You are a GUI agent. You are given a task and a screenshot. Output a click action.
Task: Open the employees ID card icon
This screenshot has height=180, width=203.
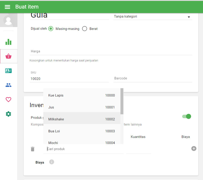coord(8,71)
